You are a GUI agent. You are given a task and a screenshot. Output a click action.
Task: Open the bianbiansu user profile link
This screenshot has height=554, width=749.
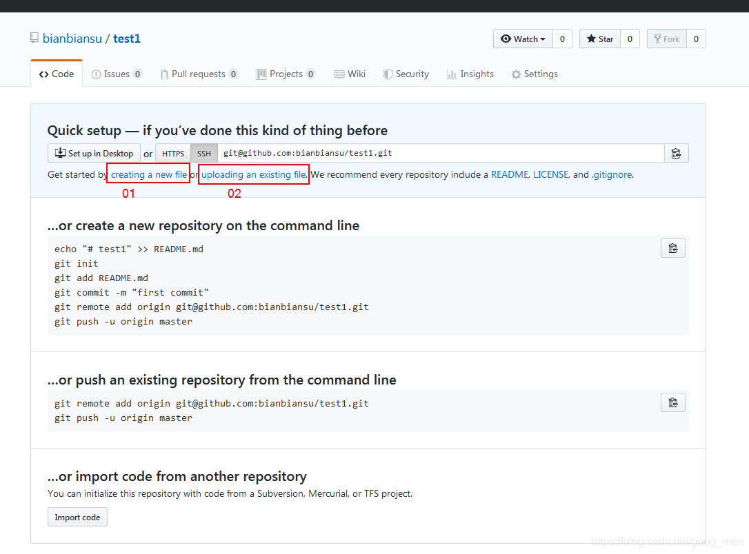72,39
